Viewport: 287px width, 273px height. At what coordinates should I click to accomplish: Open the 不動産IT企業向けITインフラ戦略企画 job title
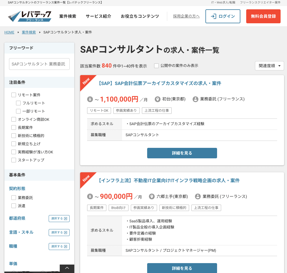(x=168, y=181)
